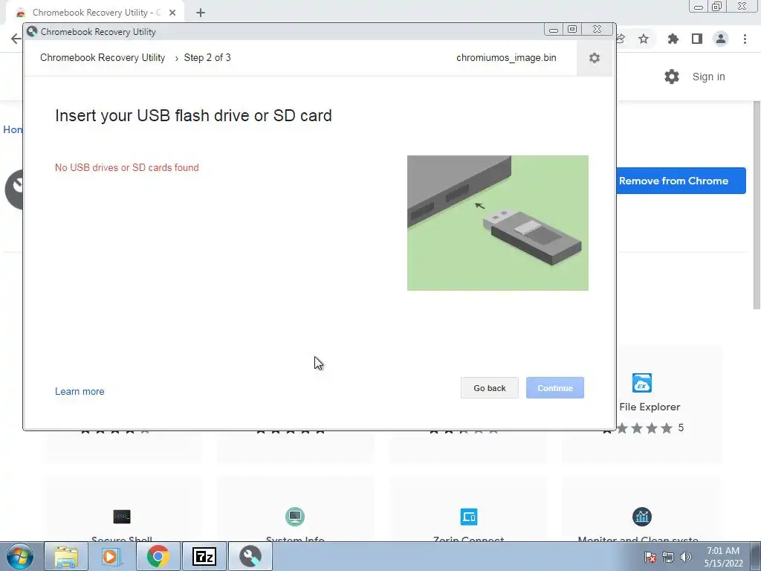Open the Secure Shell extension icon
This screenshot has height=571, width=761.
[x=122, y=517]
